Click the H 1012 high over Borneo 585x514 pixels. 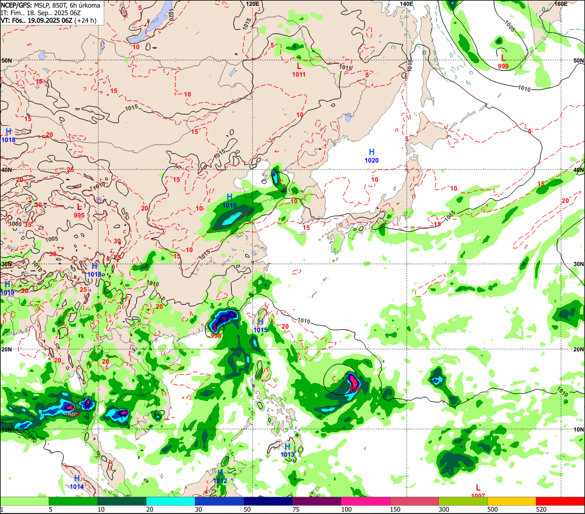[x=220, y=477]
